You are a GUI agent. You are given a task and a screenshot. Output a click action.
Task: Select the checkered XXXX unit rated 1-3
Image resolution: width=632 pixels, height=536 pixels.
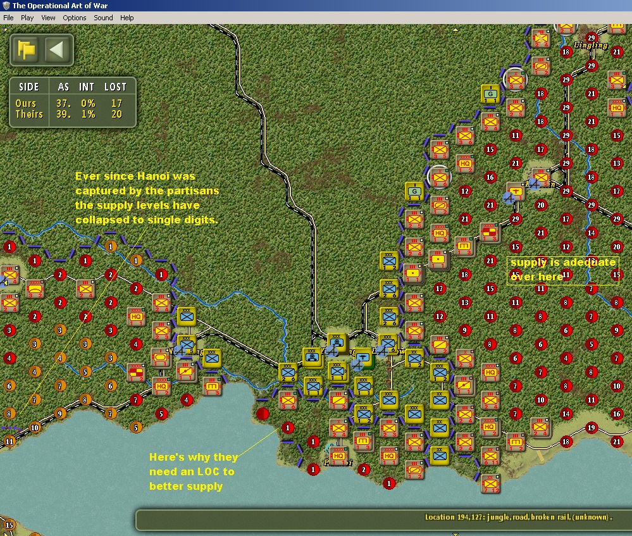[x=490, y=233]
